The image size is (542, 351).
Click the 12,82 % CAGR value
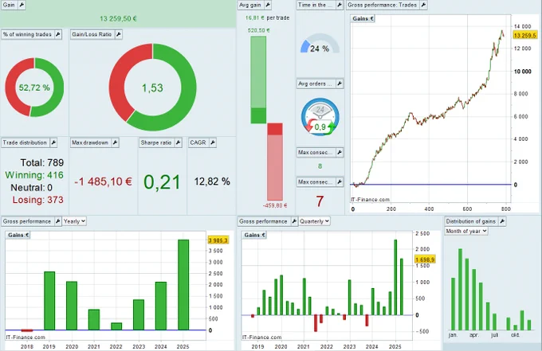click(212, 181)
